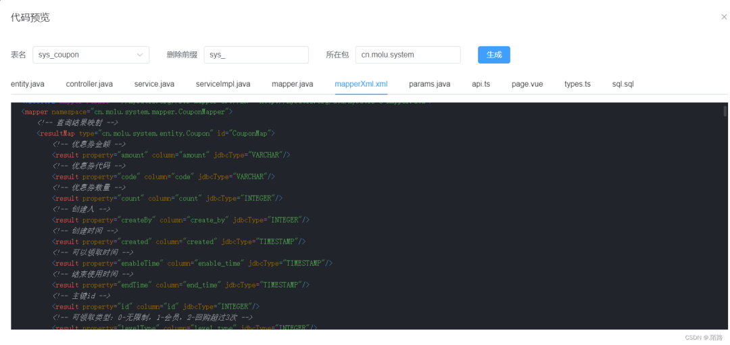730x345 pixels.
Task: Click the result property="createBy" line
Action: point(180,220)
